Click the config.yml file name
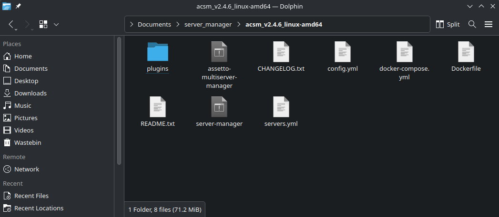 tap(342, 68)
